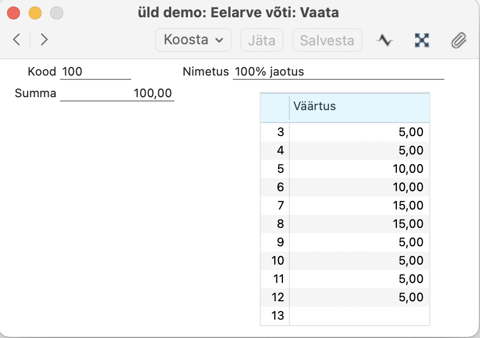Click the Väärtus cell in row 10
Image resolution: width=480 pixels, height=338 pixels.
[359, 261]
